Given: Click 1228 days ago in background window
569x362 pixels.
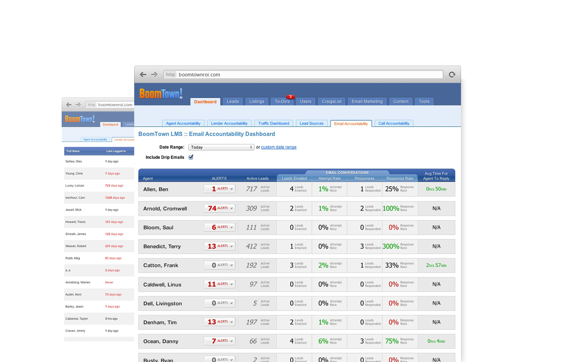Looking at the screenshot, I should 115,198.
